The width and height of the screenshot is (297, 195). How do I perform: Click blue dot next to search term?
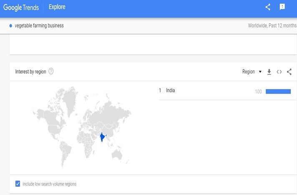point(11,26)
